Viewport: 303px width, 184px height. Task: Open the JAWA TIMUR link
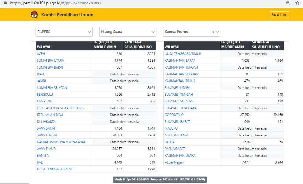pos(46,149)
